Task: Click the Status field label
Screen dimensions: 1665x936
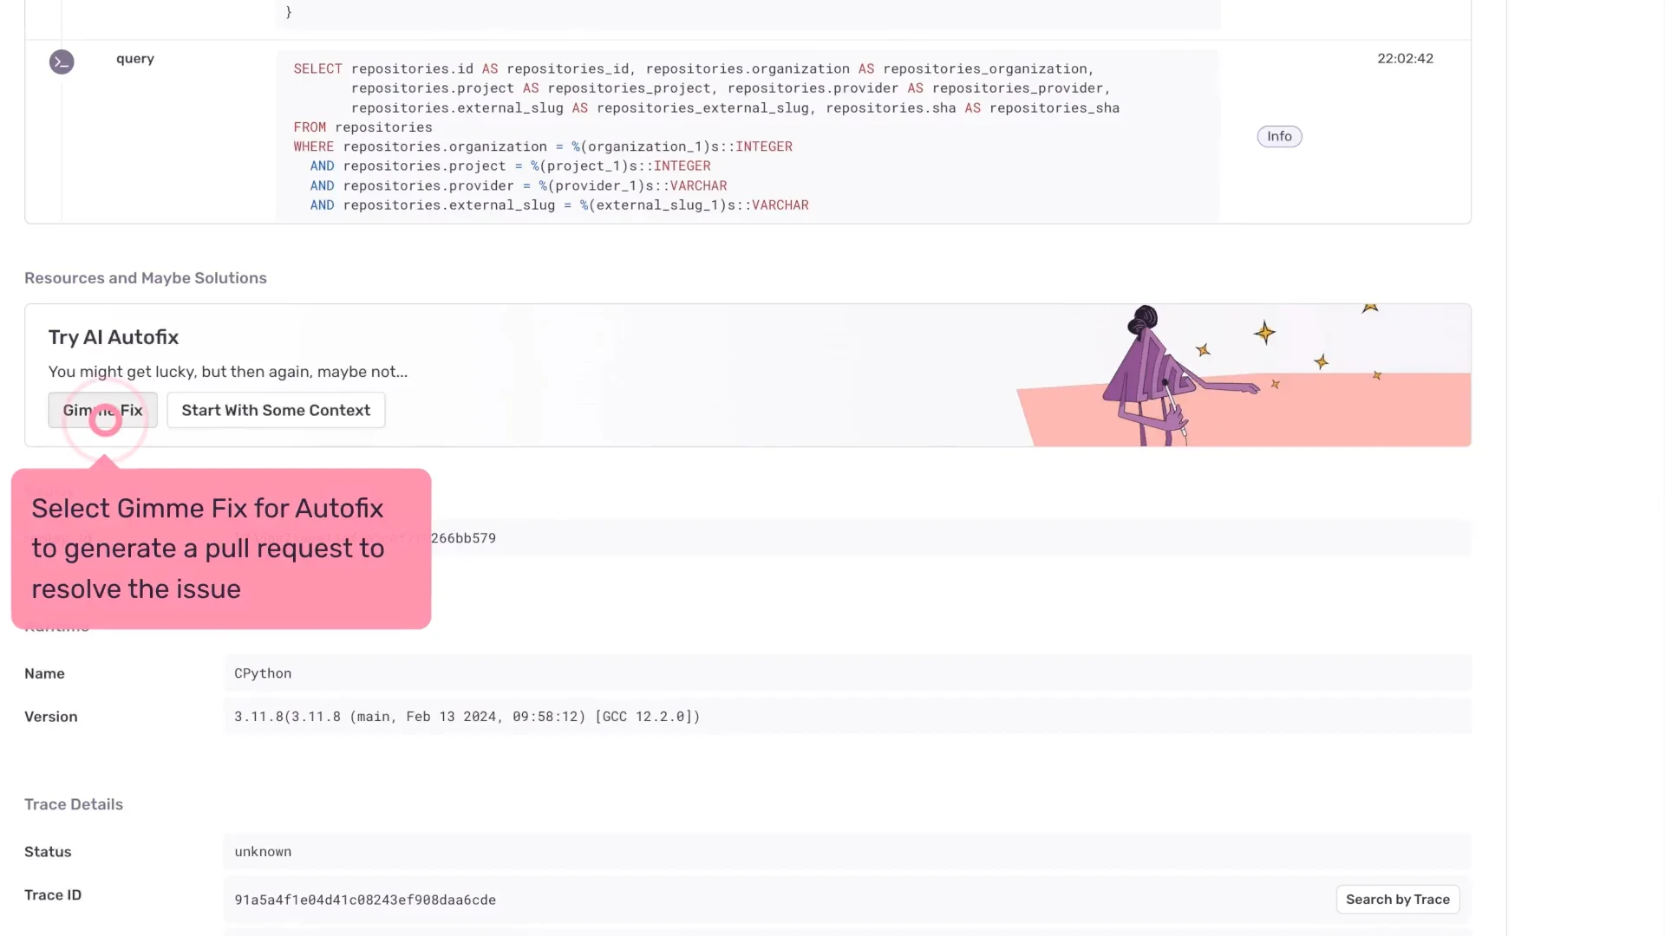Action: (48, 852)
